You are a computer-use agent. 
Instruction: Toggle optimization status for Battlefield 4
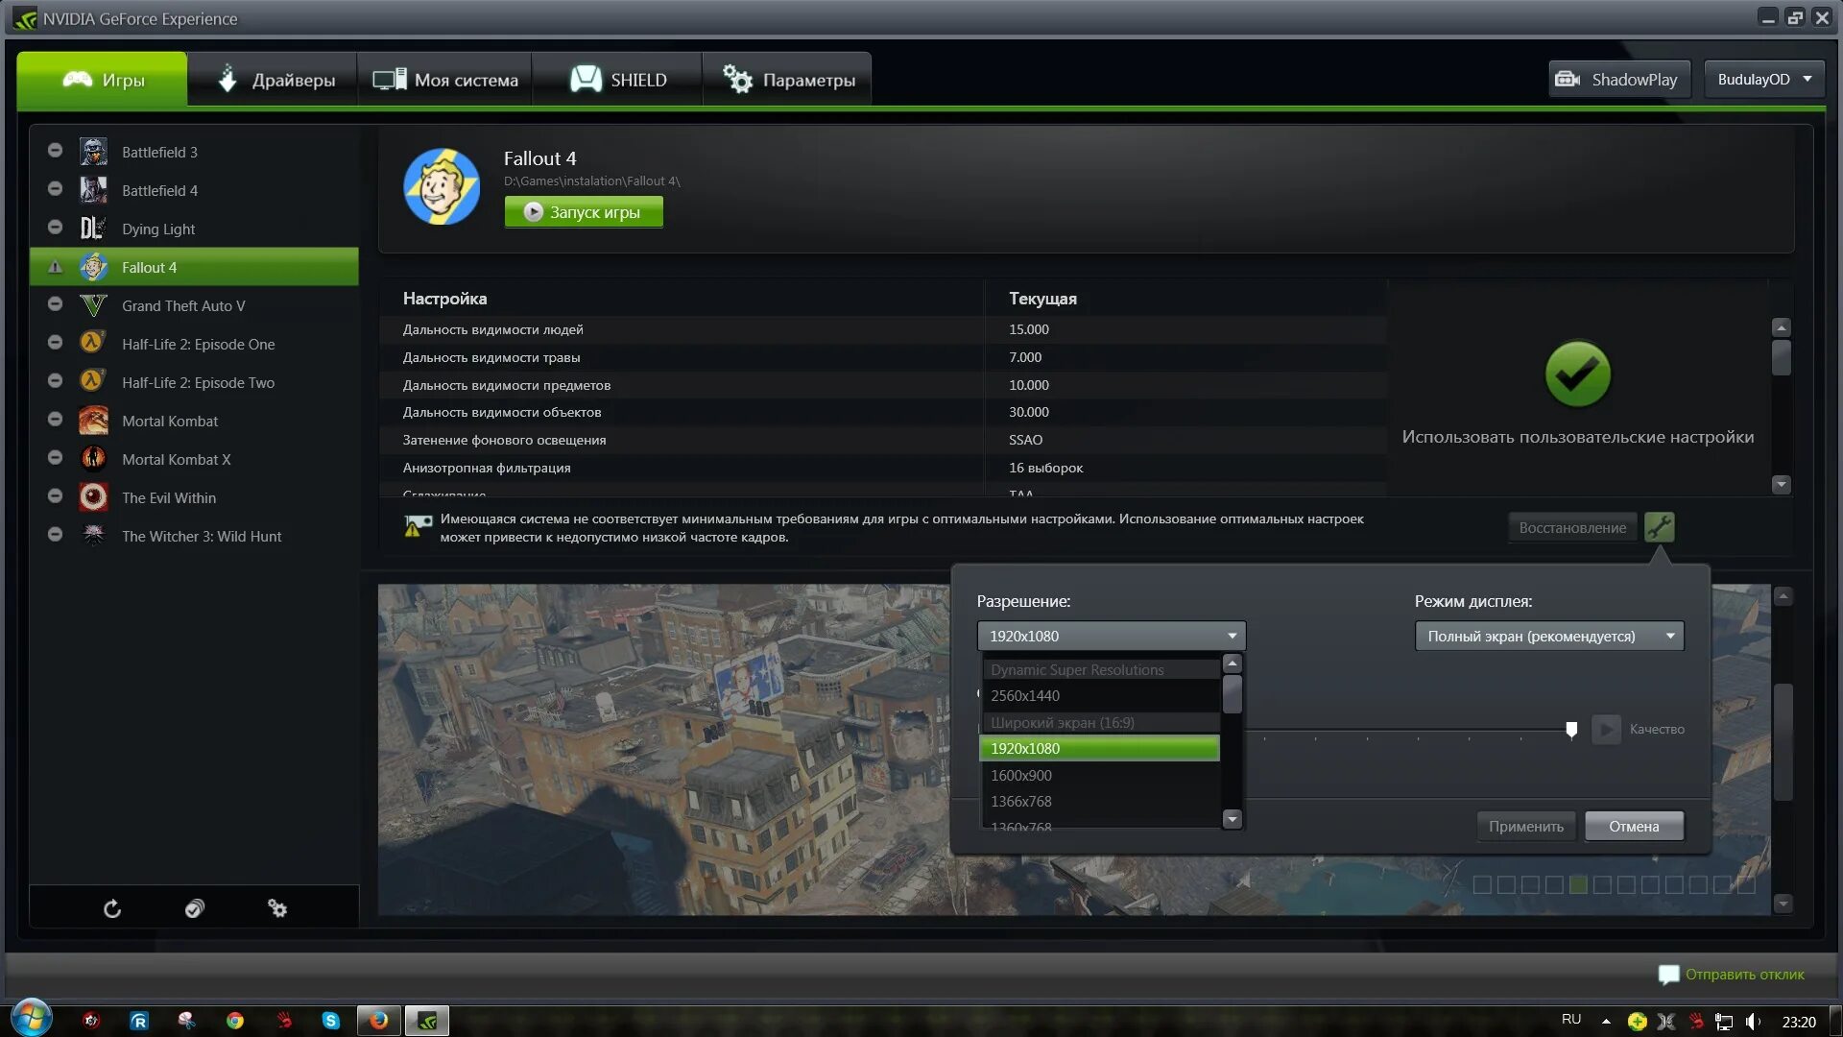55,189
